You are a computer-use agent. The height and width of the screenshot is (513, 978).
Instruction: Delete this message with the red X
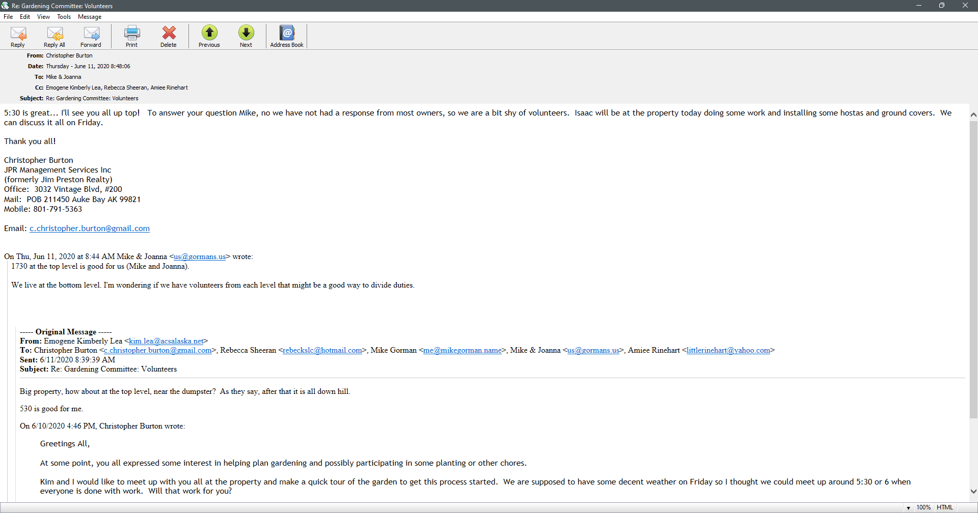point(169,36)
